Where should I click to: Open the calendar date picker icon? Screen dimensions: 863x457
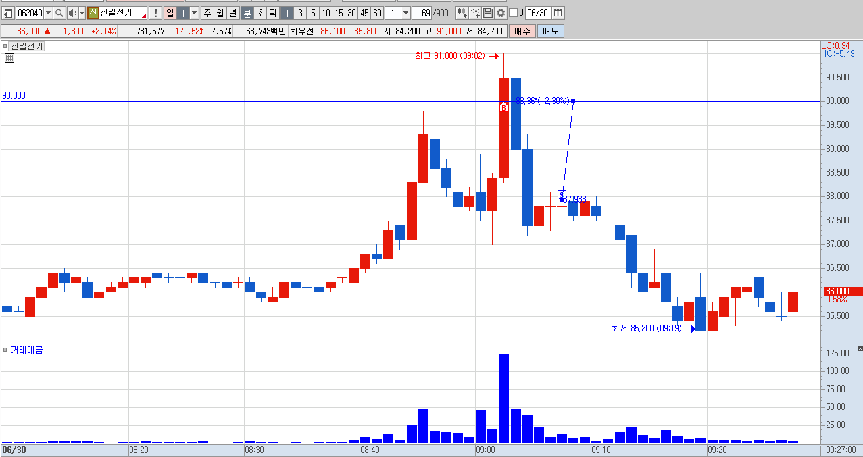558,13
